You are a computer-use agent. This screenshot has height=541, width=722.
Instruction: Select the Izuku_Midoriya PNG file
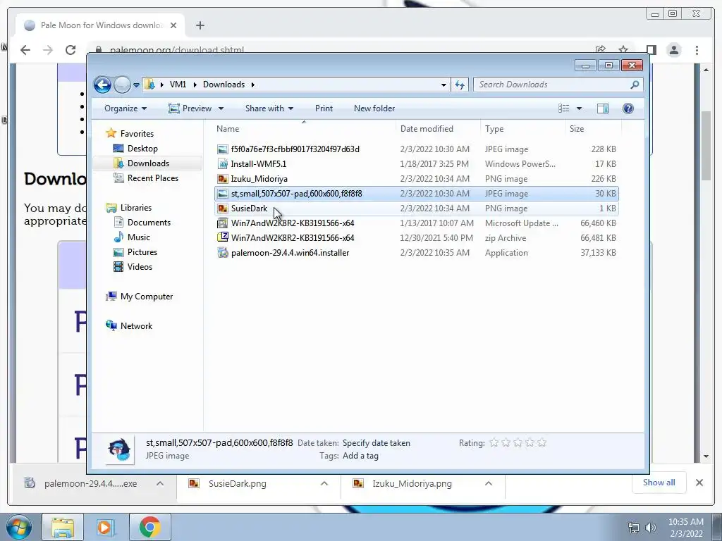coord(416,178)
